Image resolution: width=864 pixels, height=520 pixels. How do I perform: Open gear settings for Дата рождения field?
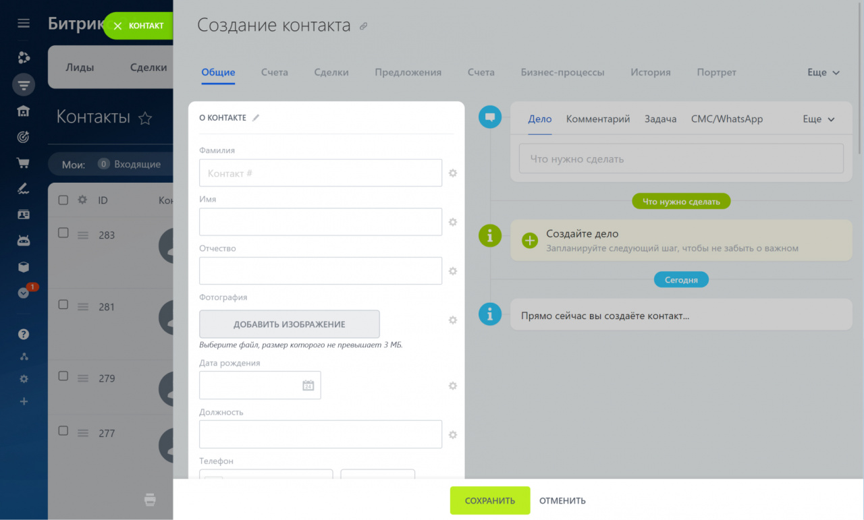[453, 386]
